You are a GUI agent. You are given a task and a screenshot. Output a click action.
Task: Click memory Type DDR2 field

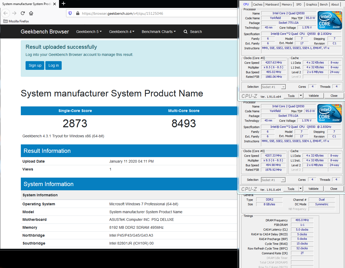[269, 199]
